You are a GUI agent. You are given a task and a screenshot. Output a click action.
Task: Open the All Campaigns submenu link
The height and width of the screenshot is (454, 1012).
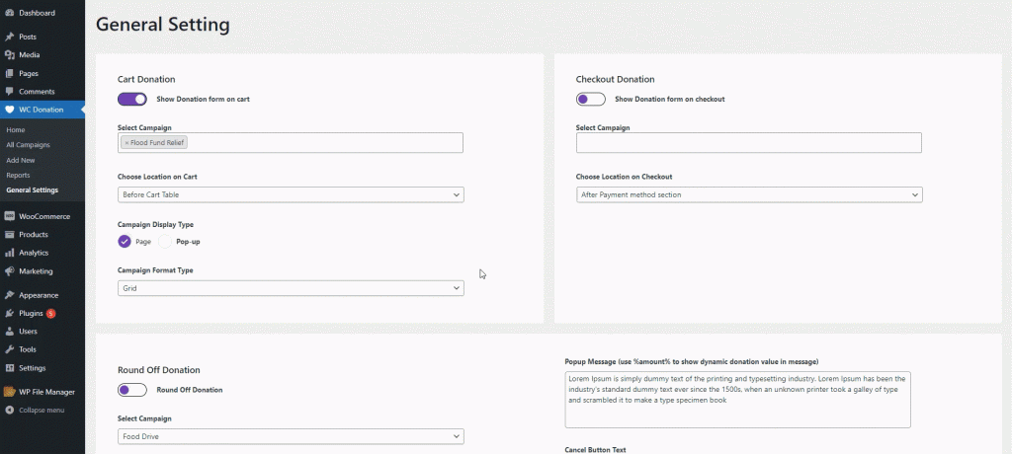tap(28, 145)
